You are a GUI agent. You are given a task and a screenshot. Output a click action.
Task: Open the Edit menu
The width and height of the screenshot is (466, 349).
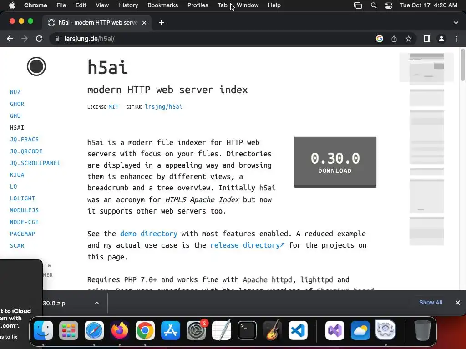(x=81, y=5)
